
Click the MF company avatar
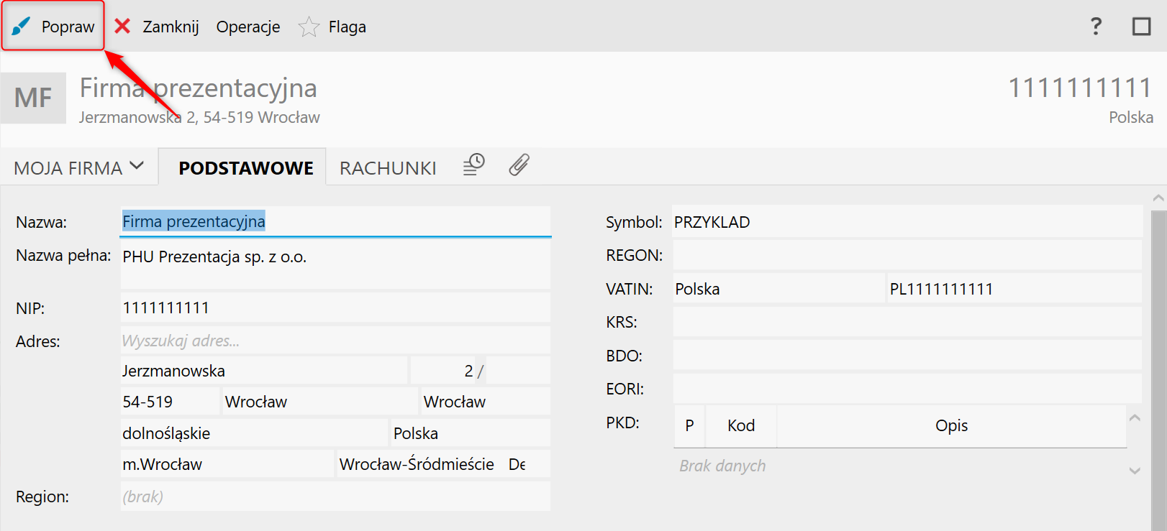(x=33, y=98)
